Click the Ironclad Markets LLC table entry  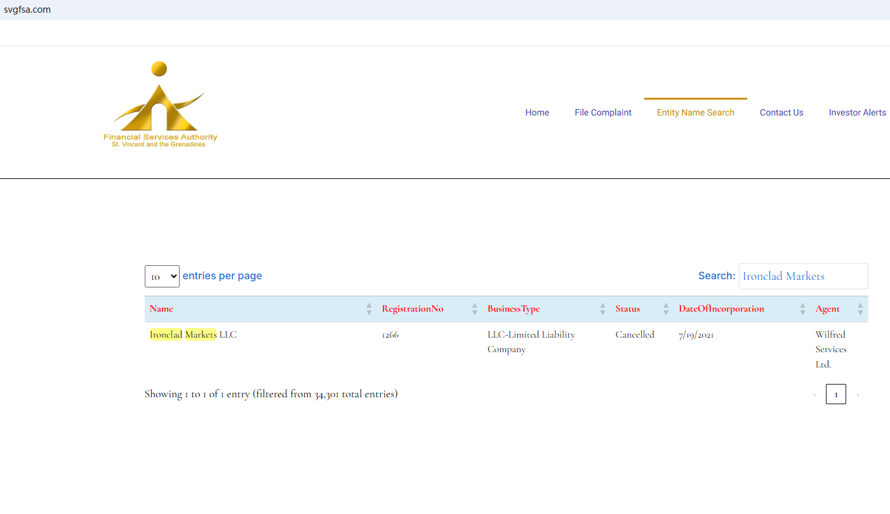193,334
